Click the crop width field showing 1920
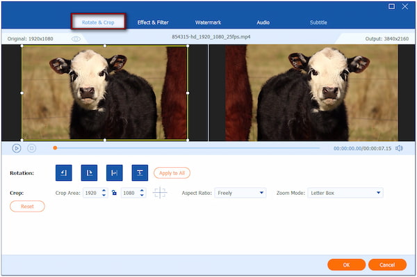 click(x=92, y=193)
